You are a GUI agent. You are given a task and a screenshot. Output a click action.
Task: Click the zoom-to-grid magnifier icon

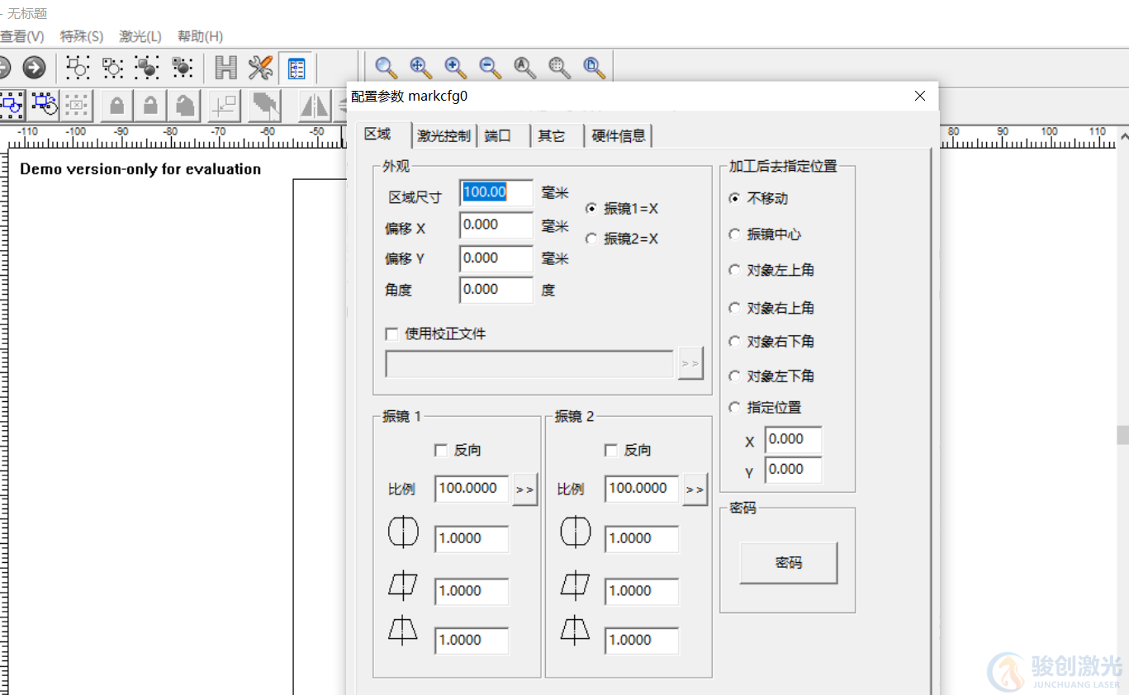[559, 68]
